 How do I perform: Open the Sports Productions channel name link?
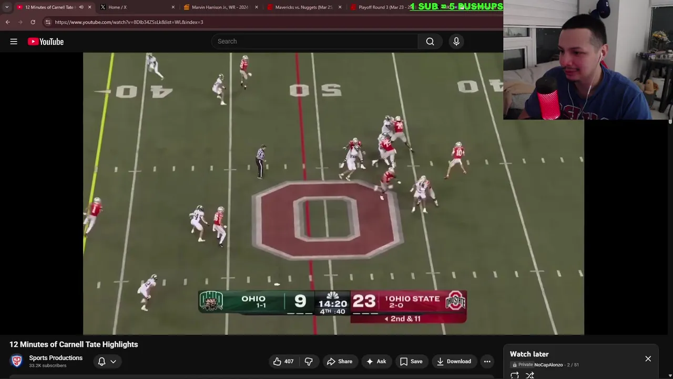[56, 358]
